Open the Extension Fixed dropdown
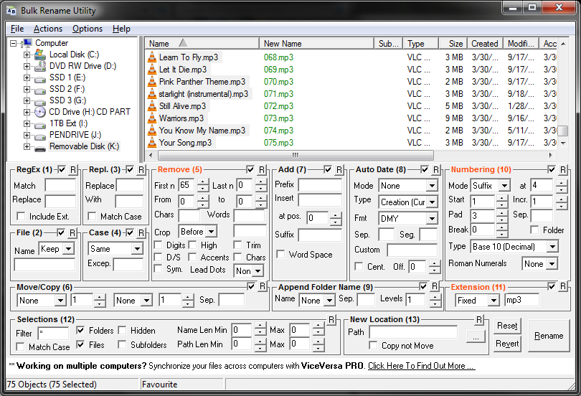This screenshot has width=581, height=396. point(493,301)
